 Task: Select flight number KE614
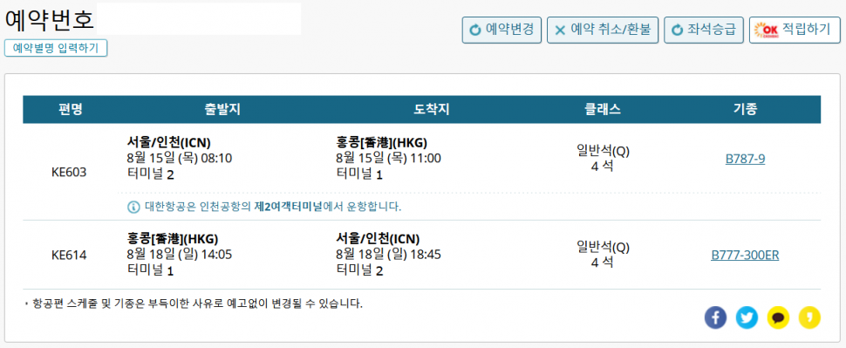69,256
